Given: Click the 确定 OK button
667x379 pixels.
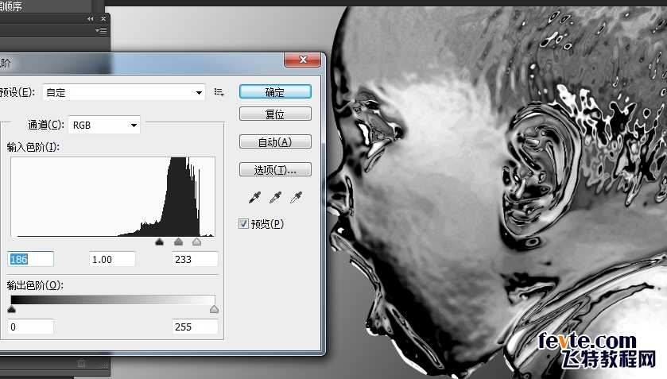Looking at the screenshot, I should tap(275, 92).
